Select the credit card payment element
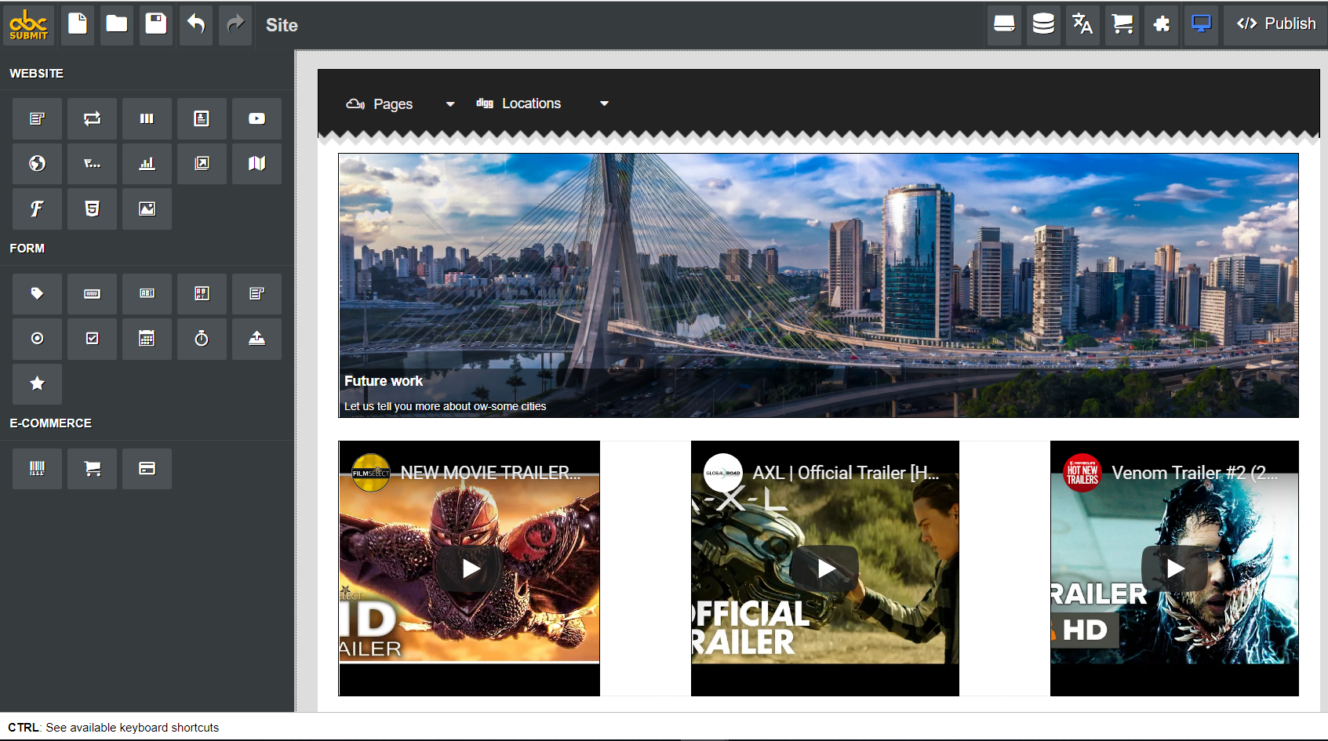 point(147,468)
